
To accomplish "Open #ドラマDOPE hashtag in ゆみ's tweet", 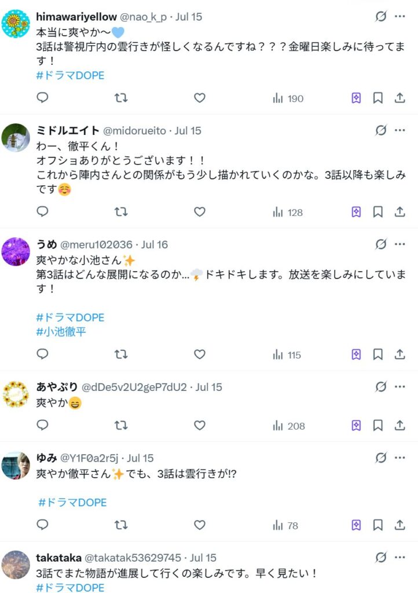I will point(72,502).
